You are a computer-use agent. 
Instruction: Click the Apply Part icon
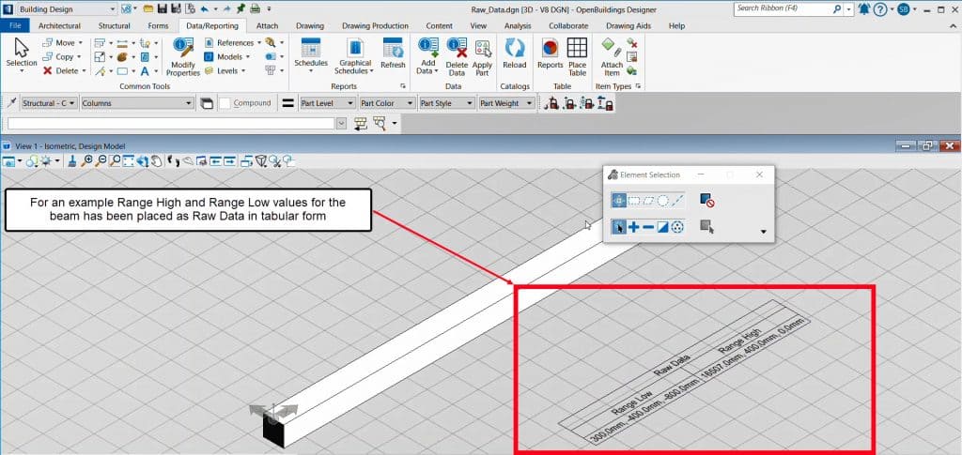[x=482, y=55]
